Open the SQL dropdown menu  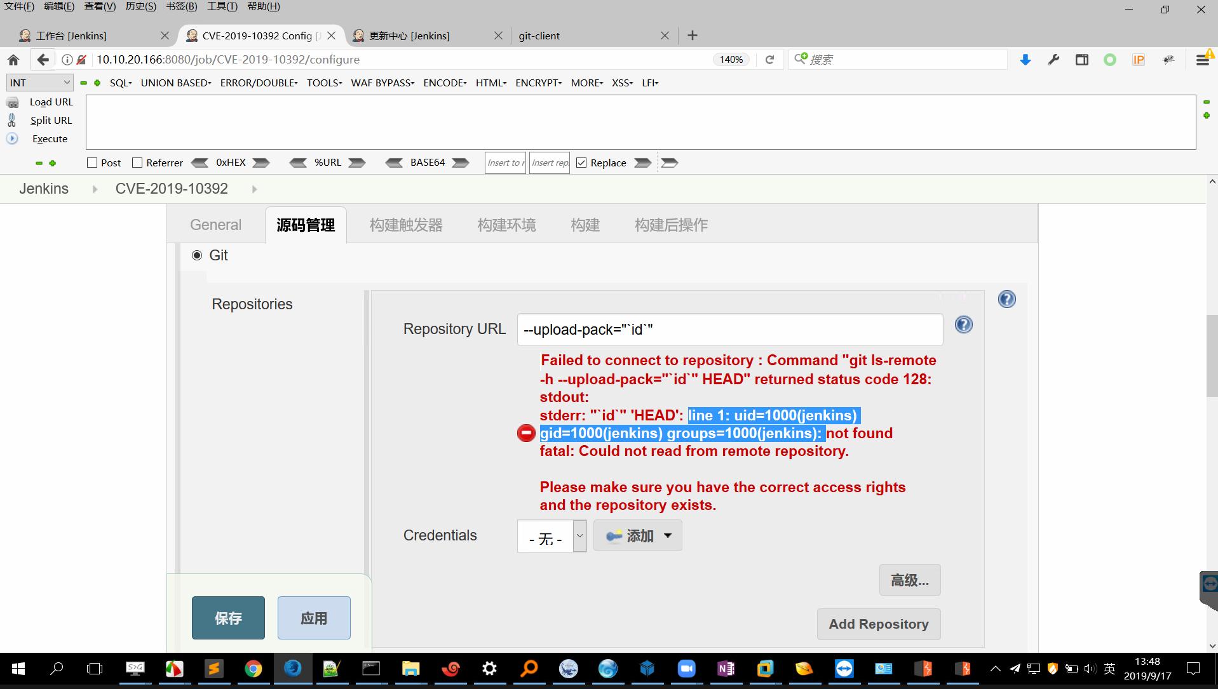pos(121,83)
